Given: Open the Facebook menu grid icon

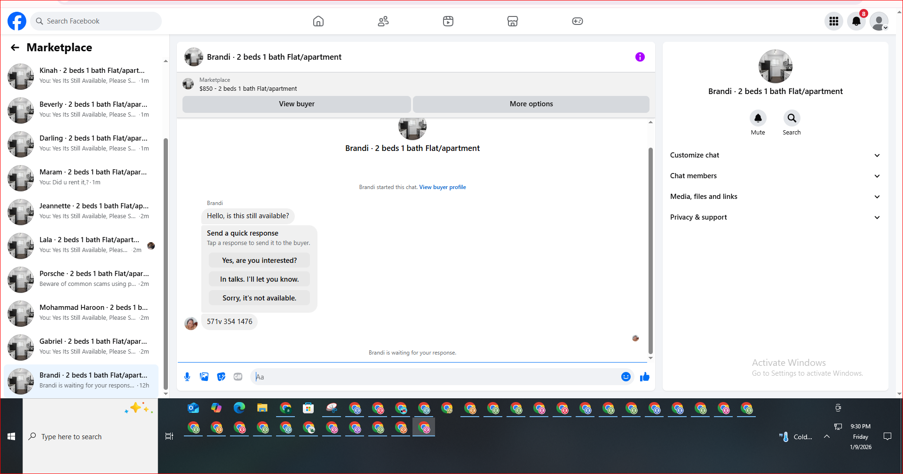Looking at the screenshot, I should point(834,21).
